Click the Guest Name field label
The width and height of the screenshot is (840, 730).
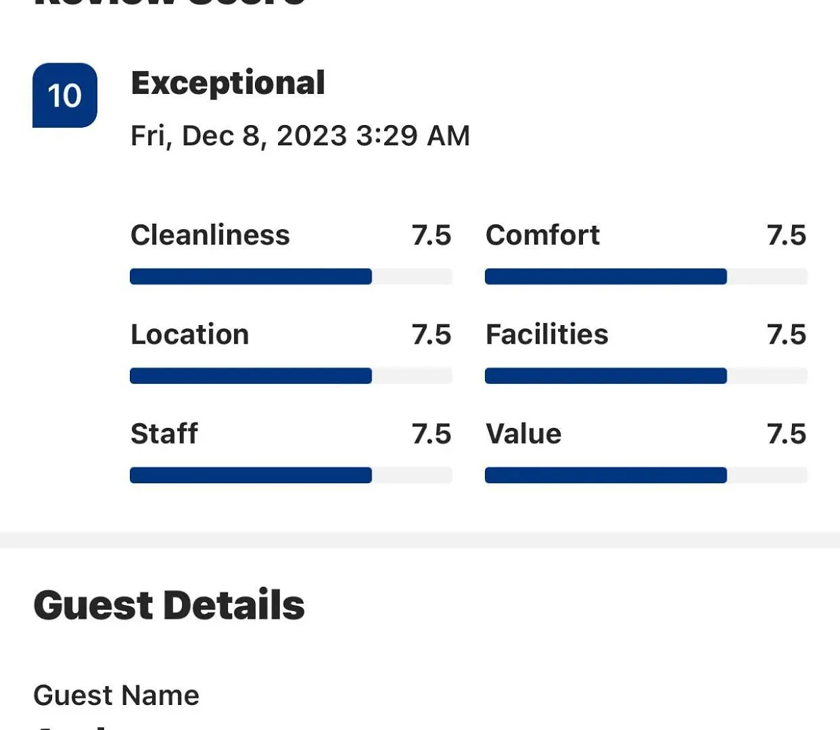(116, 696)
